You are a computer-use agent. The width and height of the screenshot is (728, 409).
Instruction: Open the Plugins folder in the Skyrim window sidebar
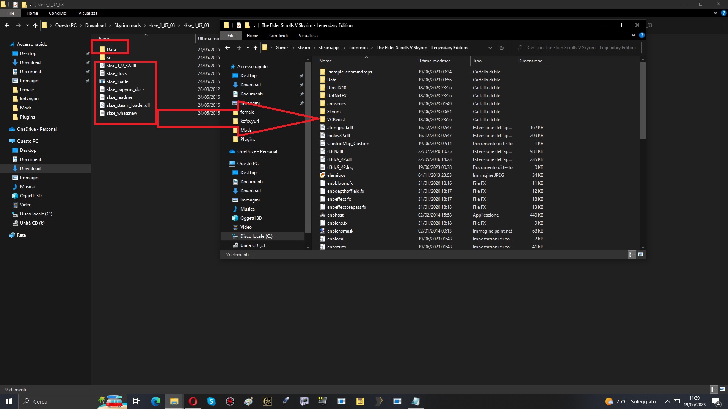point(248,139)
